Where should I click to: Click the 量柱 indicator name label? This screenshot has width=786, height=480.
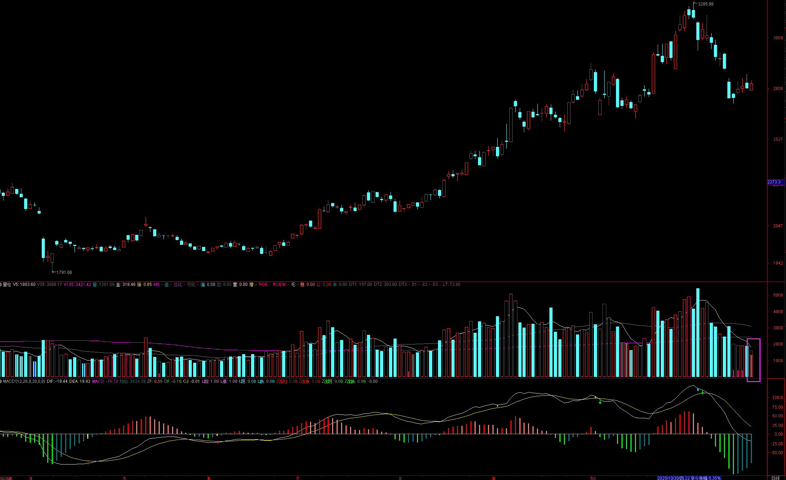pos(7,284)
